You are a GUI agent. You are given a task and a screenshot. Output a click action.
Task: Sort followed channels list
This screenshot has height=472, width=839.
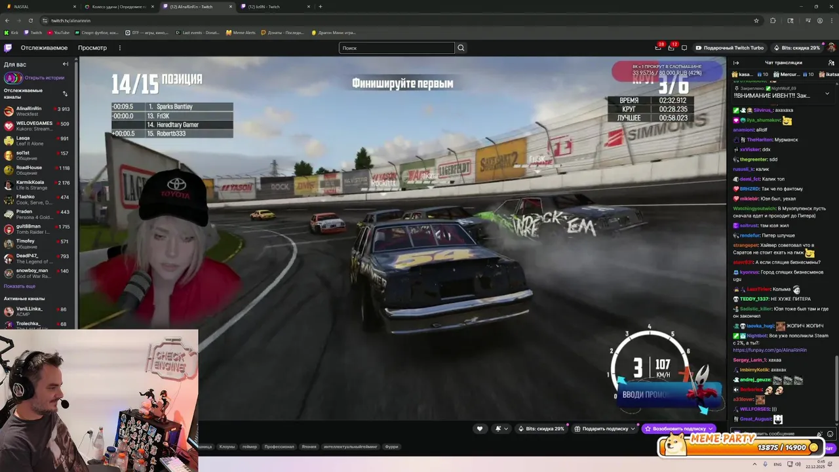[x=65, y=94]
